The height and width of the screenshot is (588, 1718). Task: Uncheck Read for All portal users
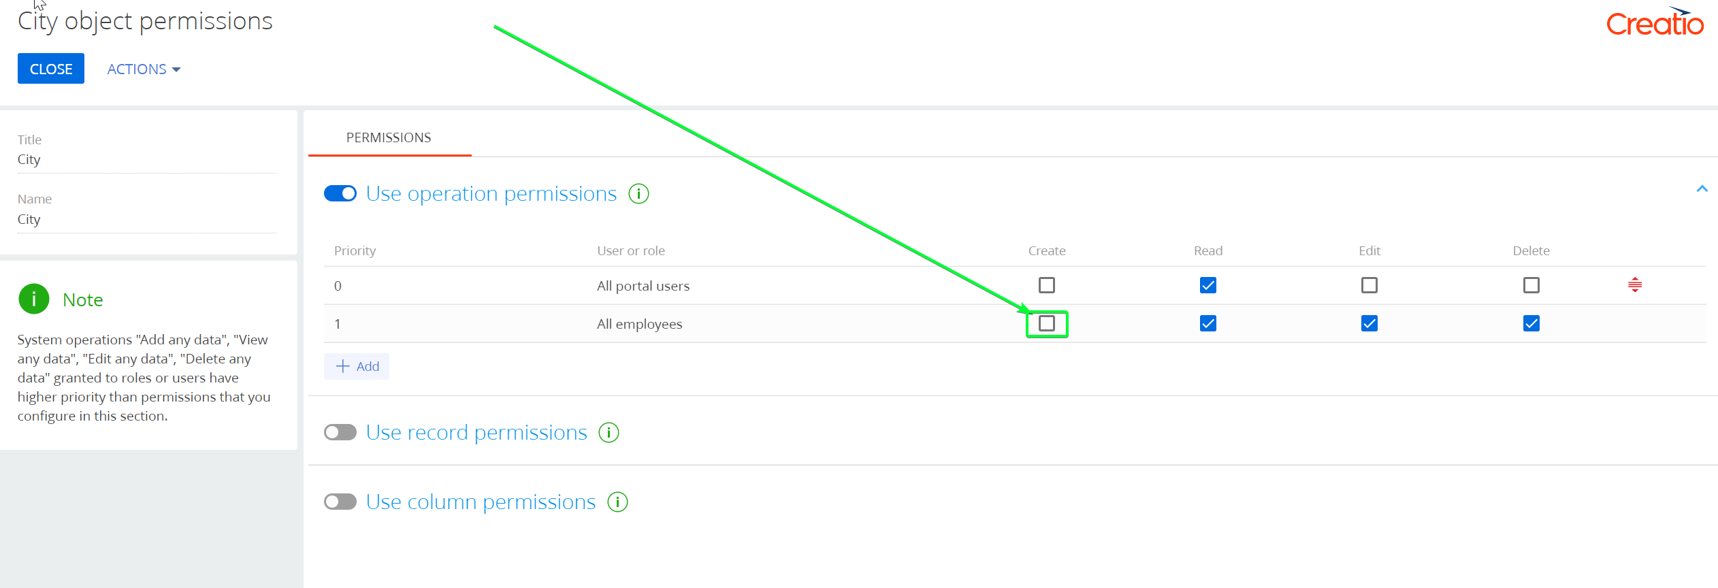click(x=1208, y=285)
